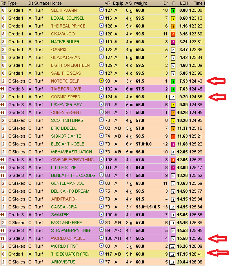
Task: Click the finish position badge for LEGAL COUNSEL
Action: tap(173, 18)
